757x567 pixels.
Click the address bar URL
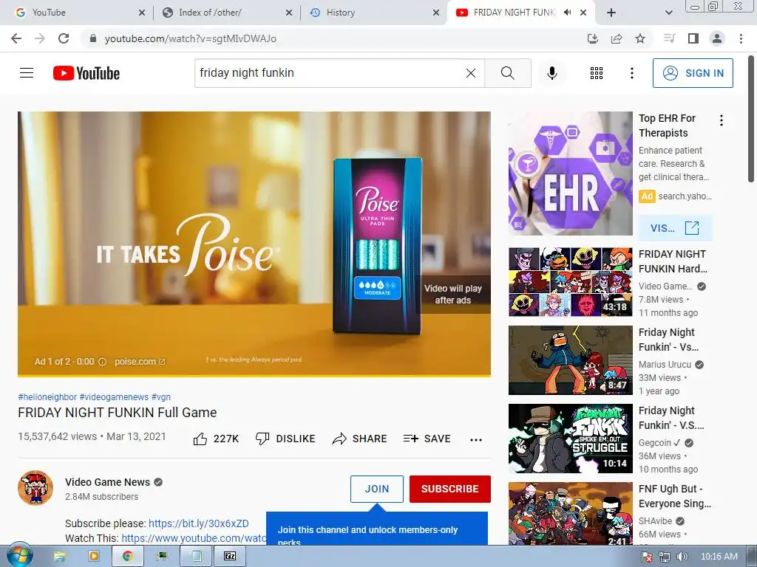tap(191, 38)
